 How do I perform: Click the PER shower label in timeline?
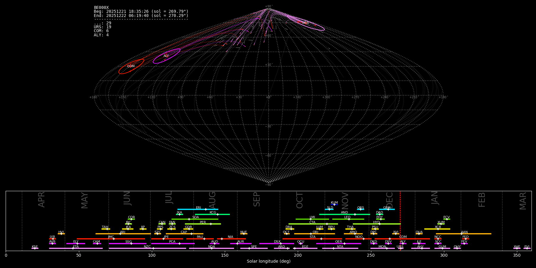pos(203,222)
